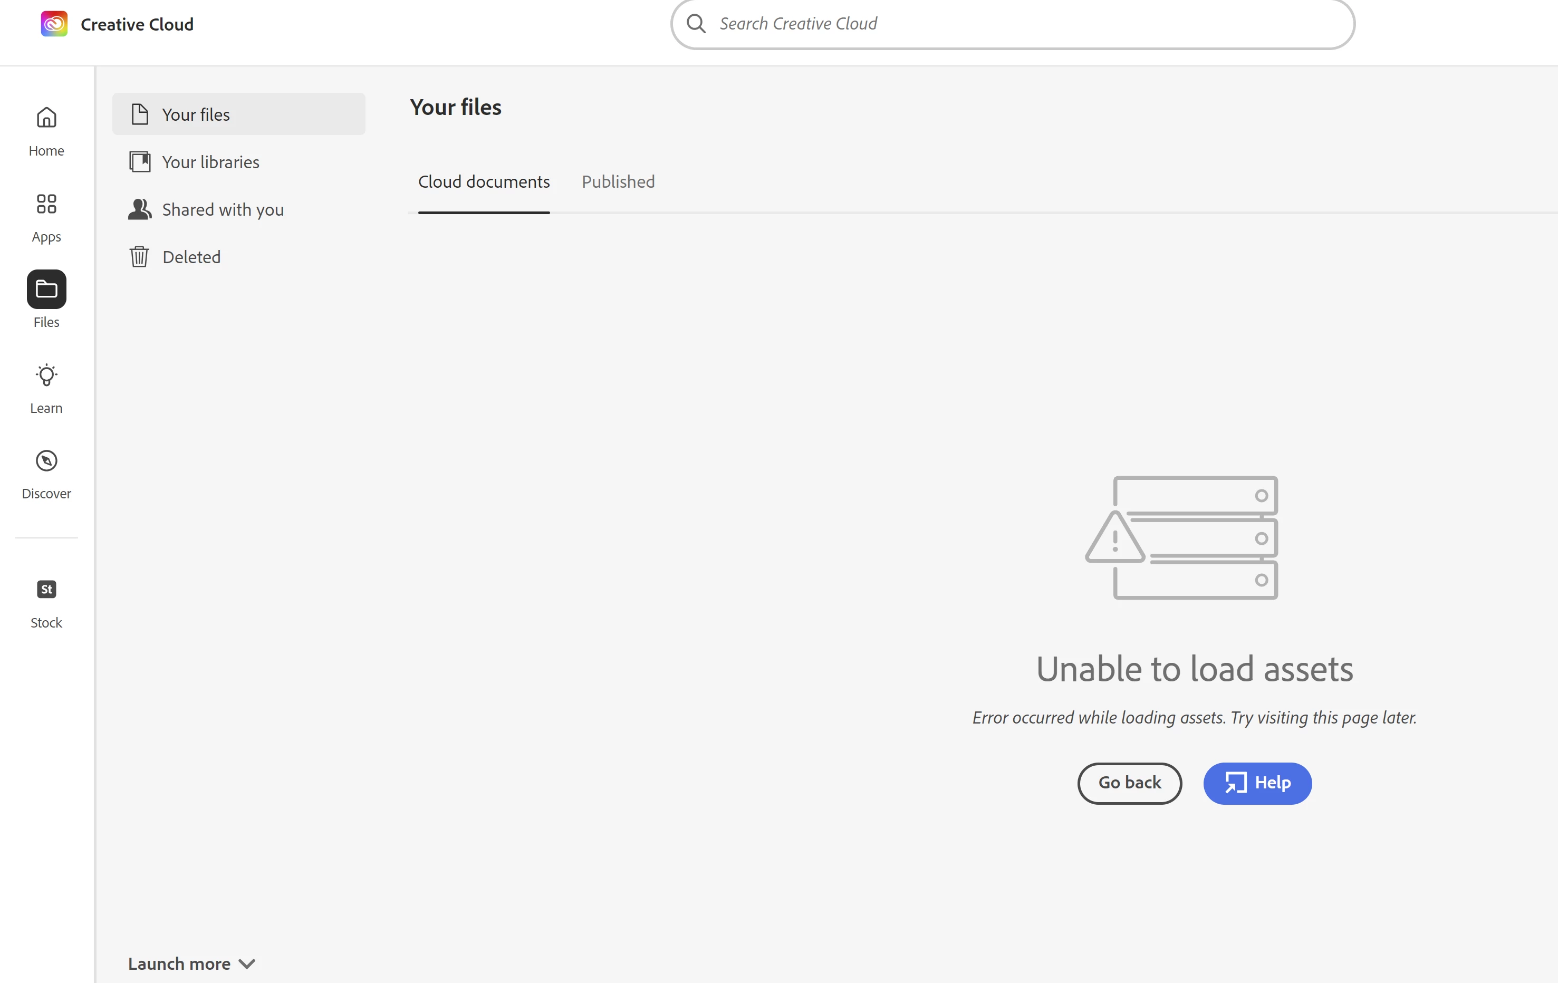1558x983 pixels.
Task: Click the trash icon next to Deleted
Action: [x=139, y=257]
